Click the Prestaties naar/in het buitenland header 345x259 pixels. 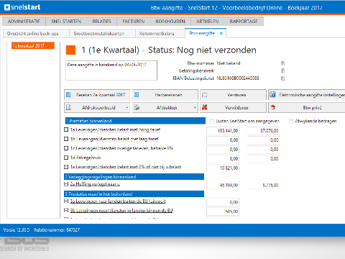tap(134, 194)
